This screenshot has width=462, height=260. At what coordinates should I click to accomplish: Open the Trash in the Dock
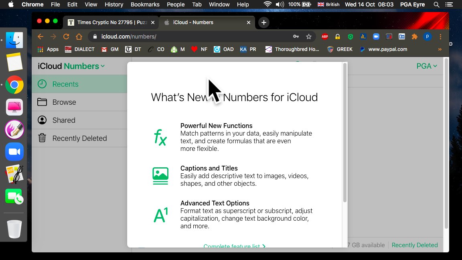14,229
